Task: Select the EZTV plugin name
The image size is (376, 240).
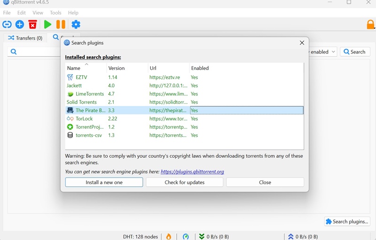Action: coord(81,77)
